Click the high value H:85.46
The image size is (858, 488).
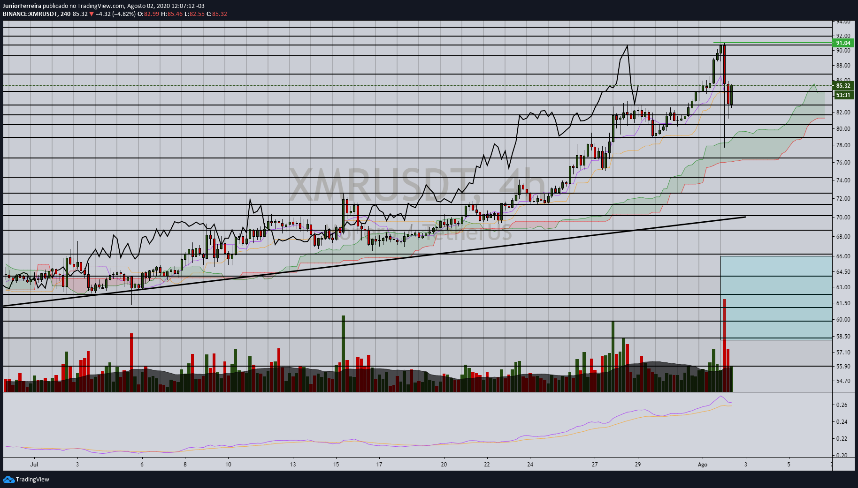tap(172, 14)
